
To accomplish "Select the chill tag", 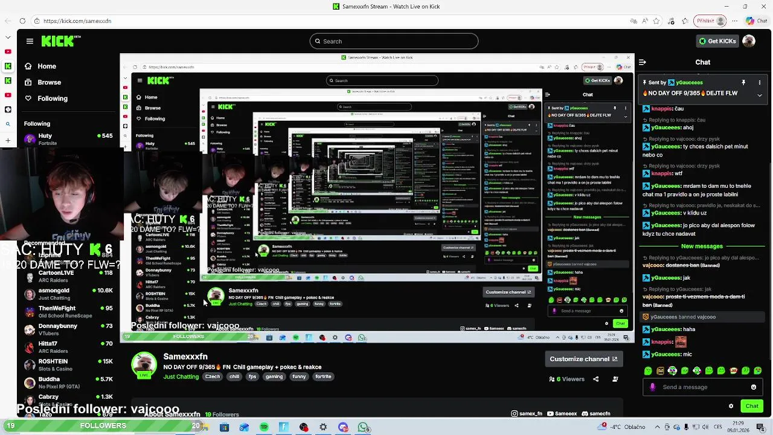I will (x=234, y=377).
